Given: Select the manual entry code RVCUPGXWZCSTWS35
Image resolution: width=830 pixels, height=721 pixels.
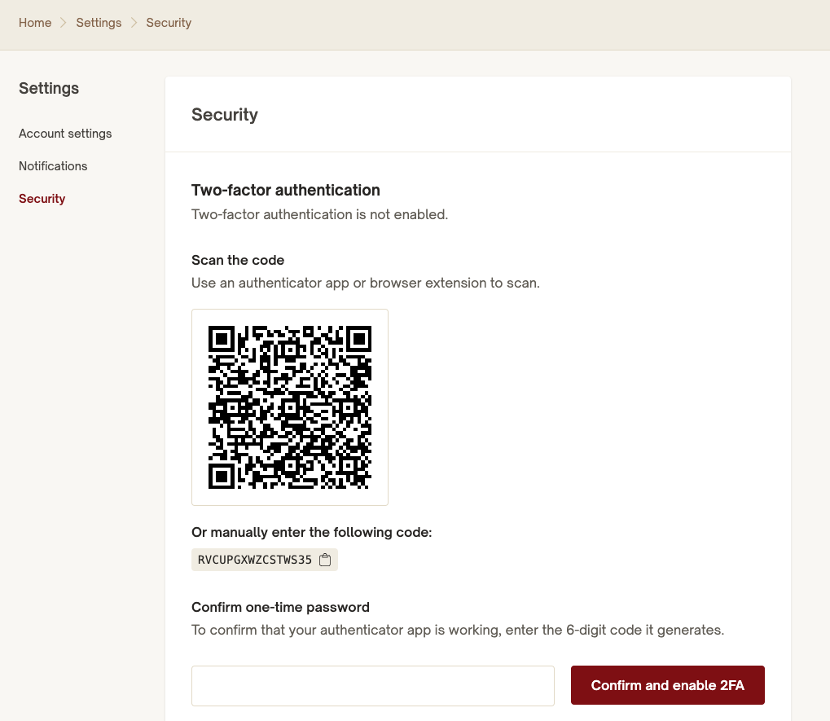Looking at the screenshot, I should [254, 560].
